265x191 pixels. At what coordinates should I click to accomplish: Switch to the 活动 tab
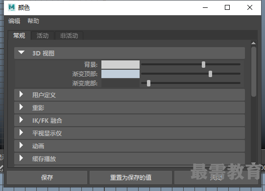[43, 35]
